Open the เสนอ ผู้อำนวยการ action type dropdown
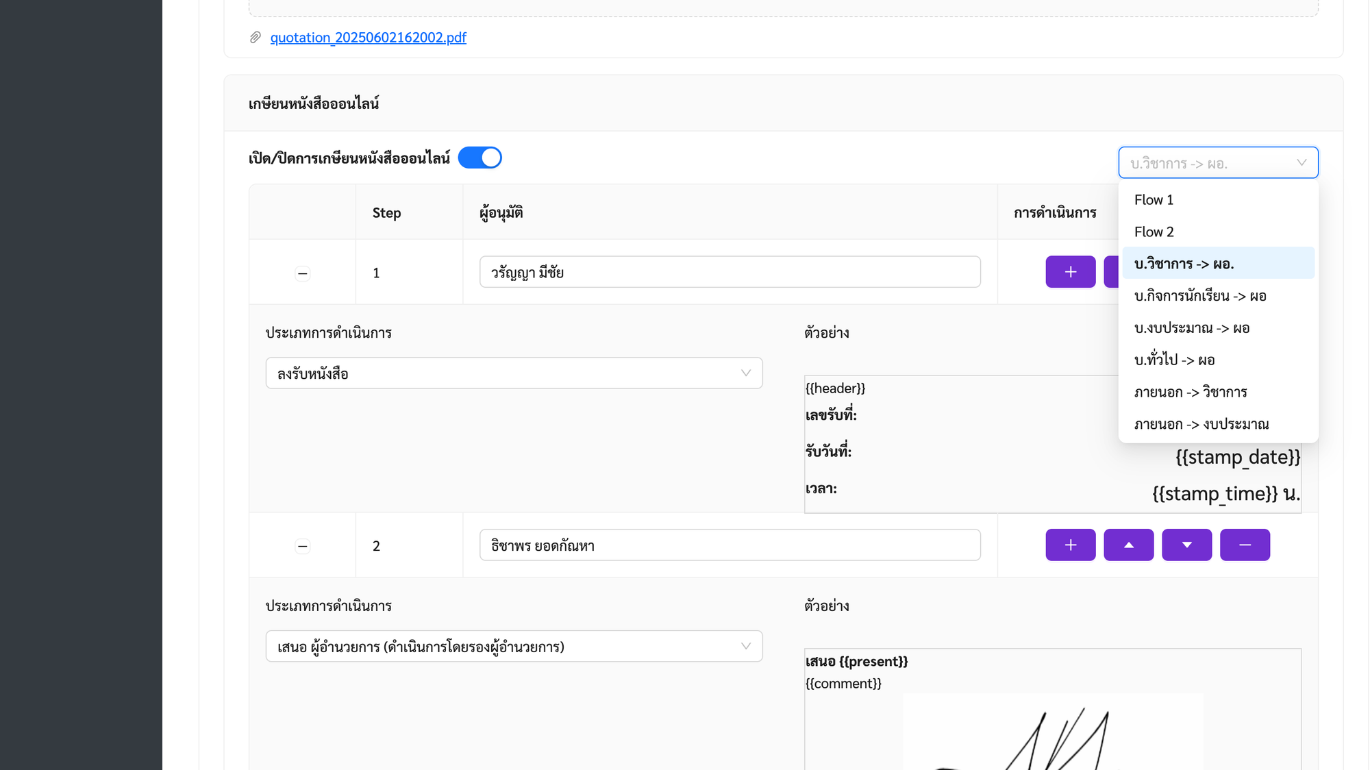The image size is (1370, 770). [x=514, y=646]
